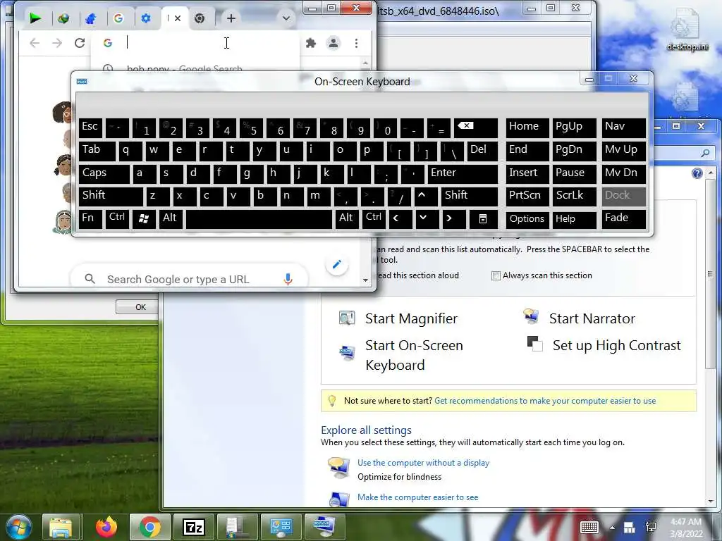The image size is (722, 541).
Task: Click Ease of Access vertical scrollbar down arrow
Action: click(x=711, y=501)
